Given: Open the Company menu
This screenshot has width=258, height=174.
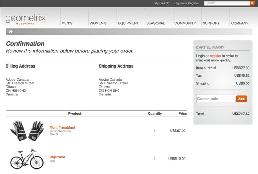Looking at the screenshot, I should tap(240, 23).
